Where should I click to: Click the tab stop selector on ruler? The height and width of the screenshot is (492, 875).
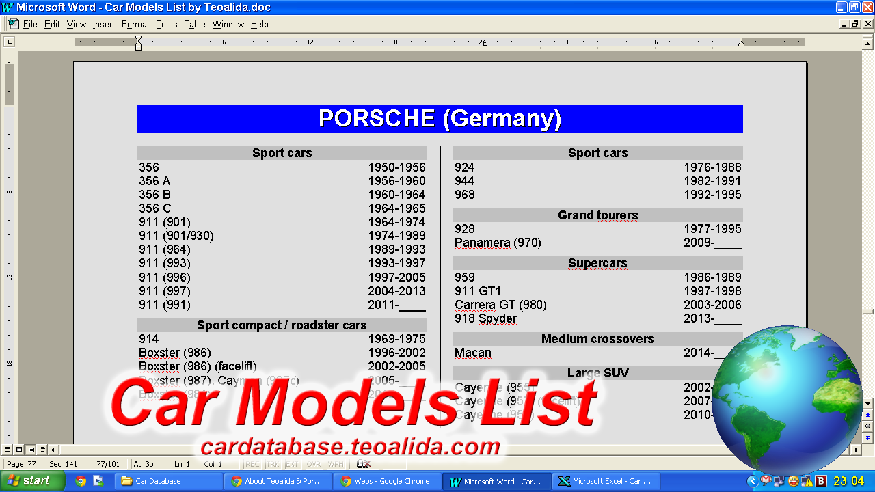coord(9,42)
